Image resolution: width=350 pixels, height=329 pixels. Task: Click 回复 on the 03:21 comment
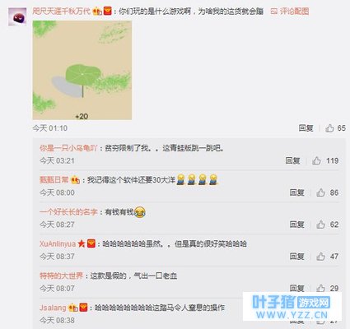point(292,160)
